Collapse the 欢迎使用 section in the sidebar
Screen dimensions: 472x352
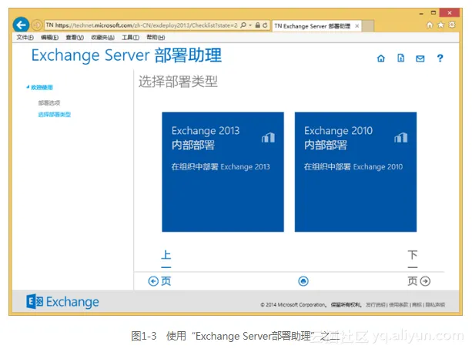point(40,87)
